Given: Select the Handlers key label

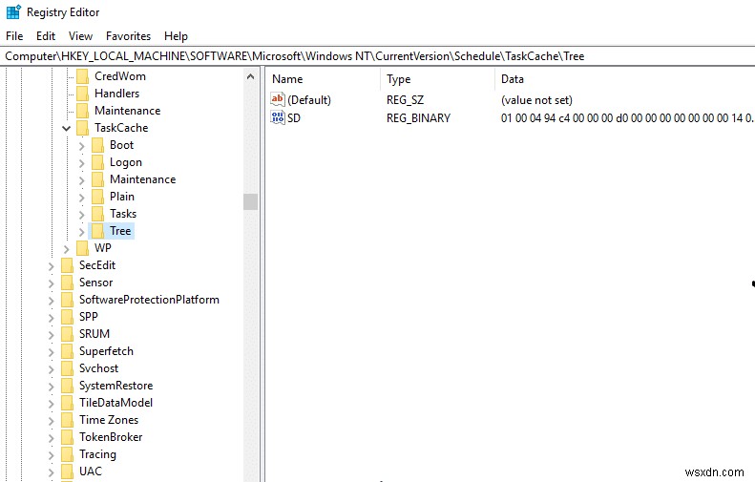Looking at the screenshot, I should [117, 94].
